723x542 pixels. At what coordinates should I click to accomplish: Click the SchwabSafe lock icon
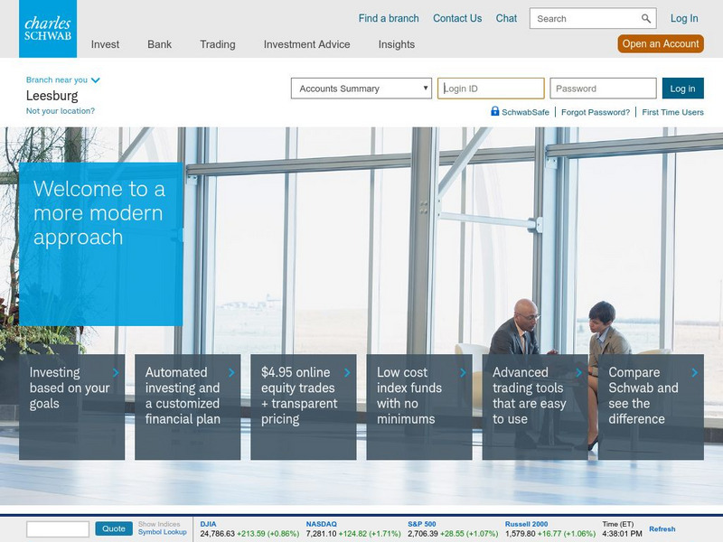[x=494, y=111]
